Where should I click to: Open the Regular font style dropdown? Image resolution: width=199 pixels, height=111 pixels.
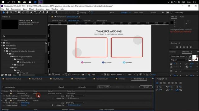click(x=179, y=60)
